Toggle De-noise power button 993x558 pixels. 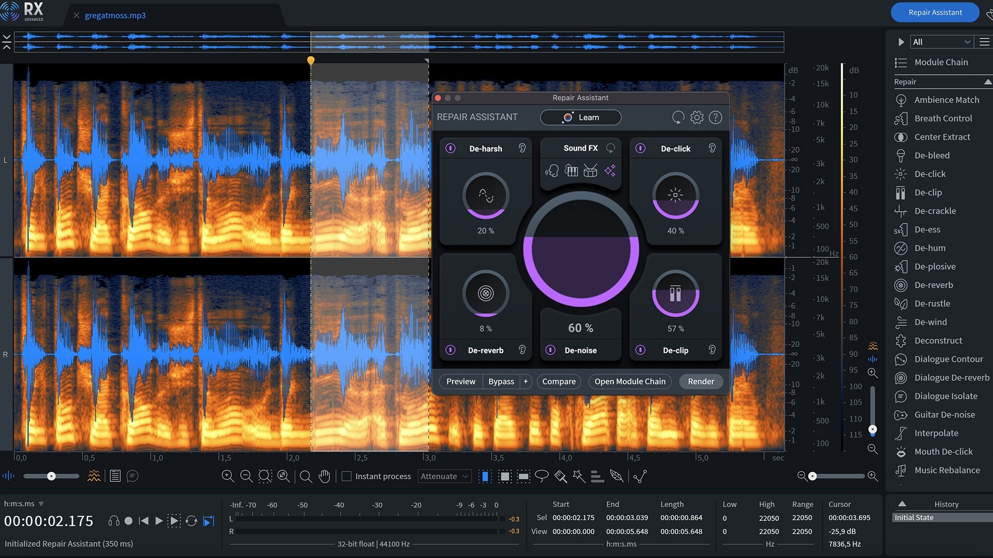pos(551,350)
